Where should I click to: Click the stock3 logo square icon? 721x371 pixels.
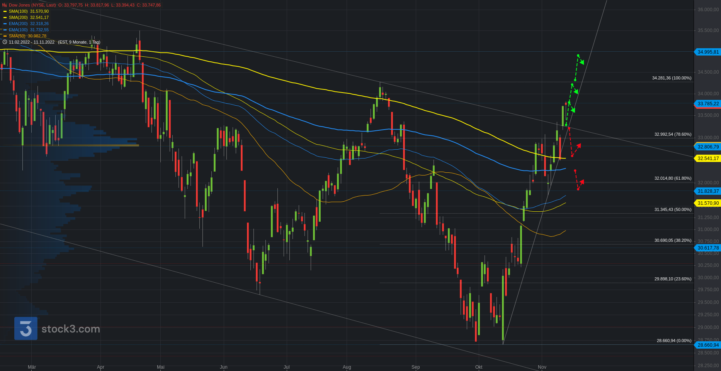[26, 329]
